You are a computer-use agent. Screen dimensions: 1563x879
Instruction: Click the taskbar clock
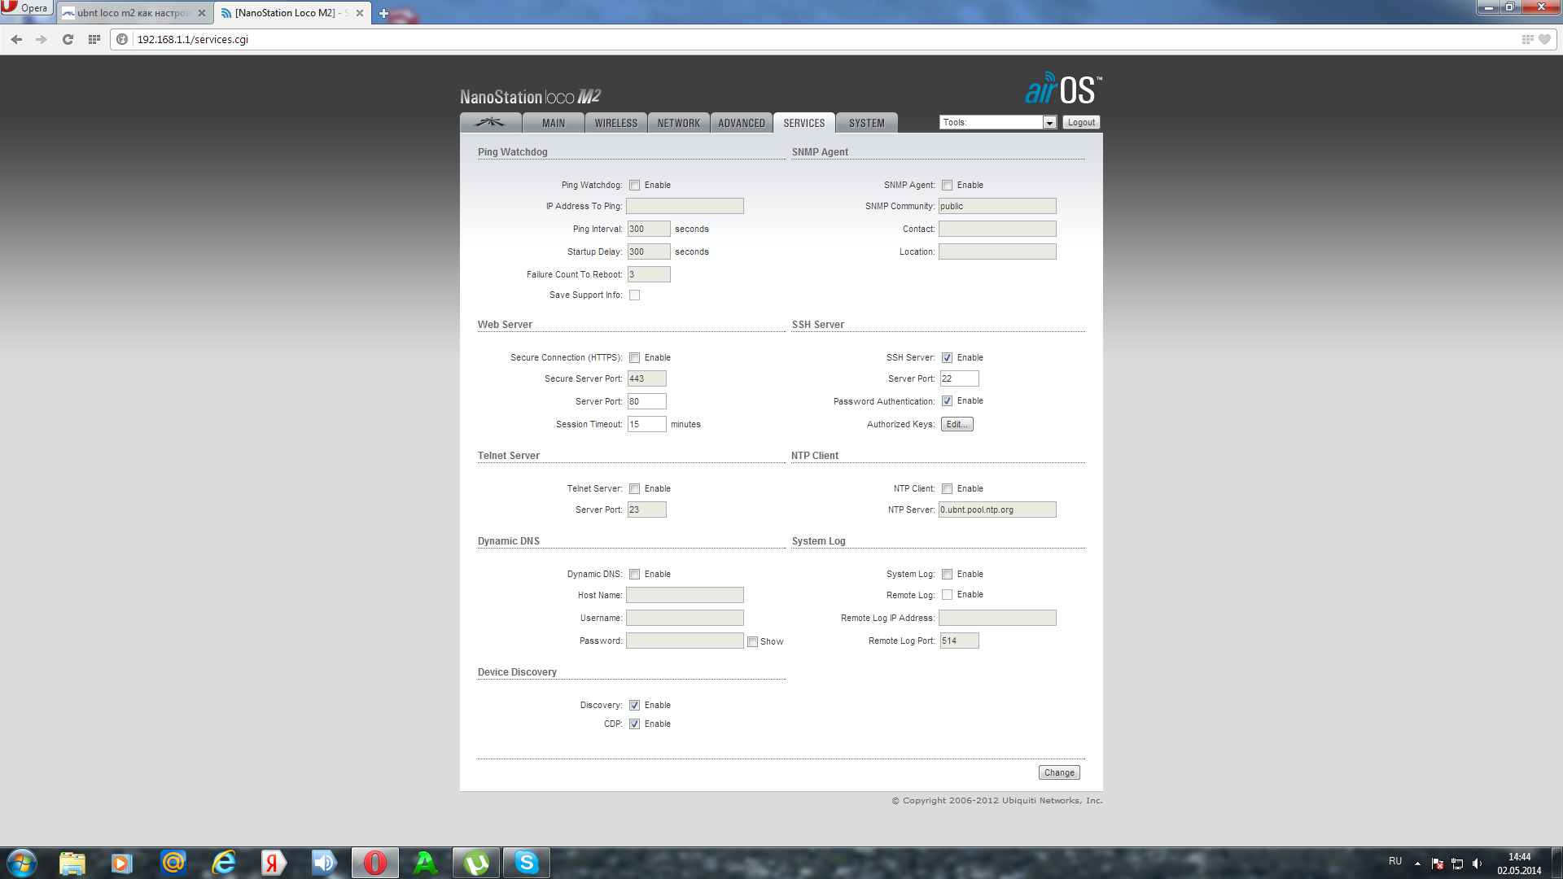1519,864
